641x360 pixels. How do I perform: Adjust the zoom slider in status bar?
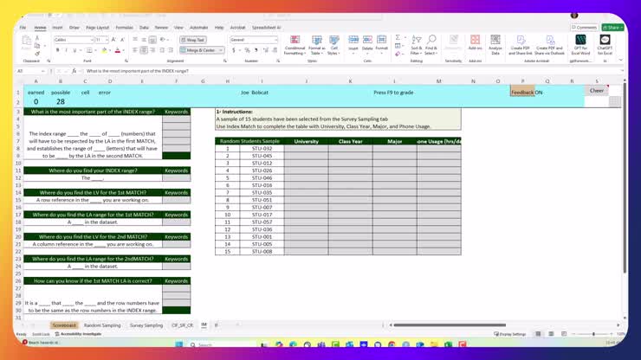(x=593, y=334)
